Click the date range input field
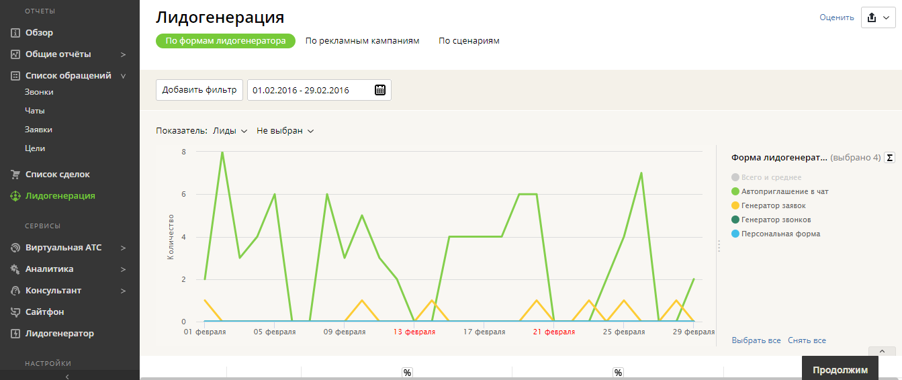 pos(319,90)
